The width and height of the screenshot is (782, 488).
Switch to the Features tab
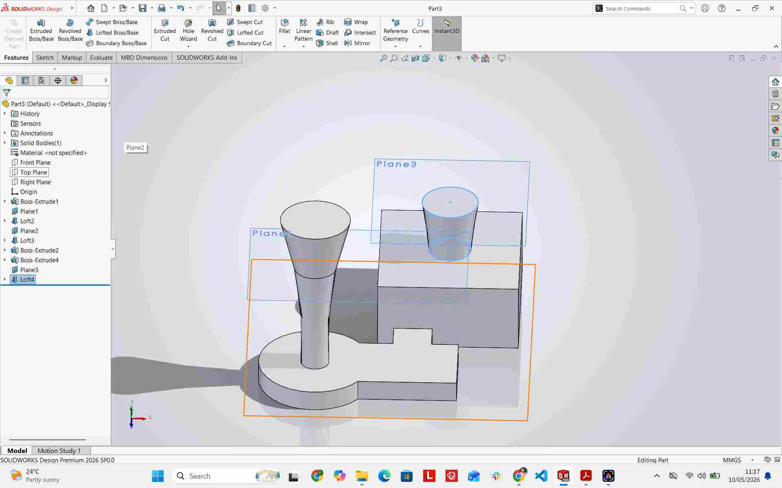[16, 58]
